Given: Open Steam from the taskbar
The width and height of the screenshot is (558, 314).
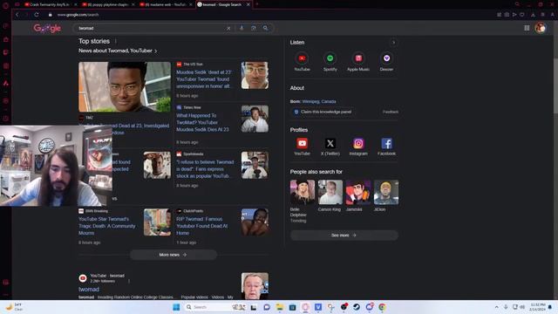Looking at the screenshot, I should coord(357,307).
